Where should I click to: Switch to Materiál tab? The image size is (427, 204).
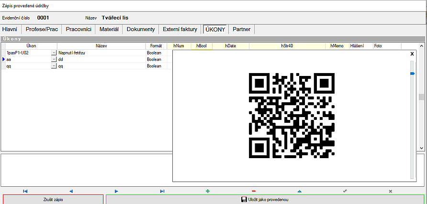pyautogui.click(x=109, y=29)
